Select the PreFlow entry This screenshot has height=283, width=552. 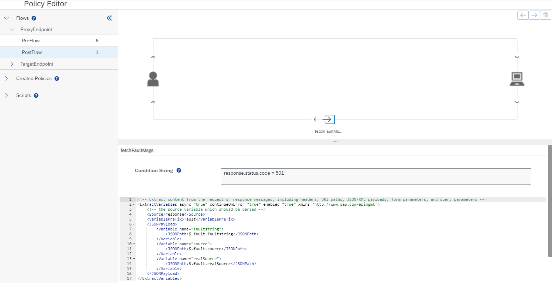59,41
